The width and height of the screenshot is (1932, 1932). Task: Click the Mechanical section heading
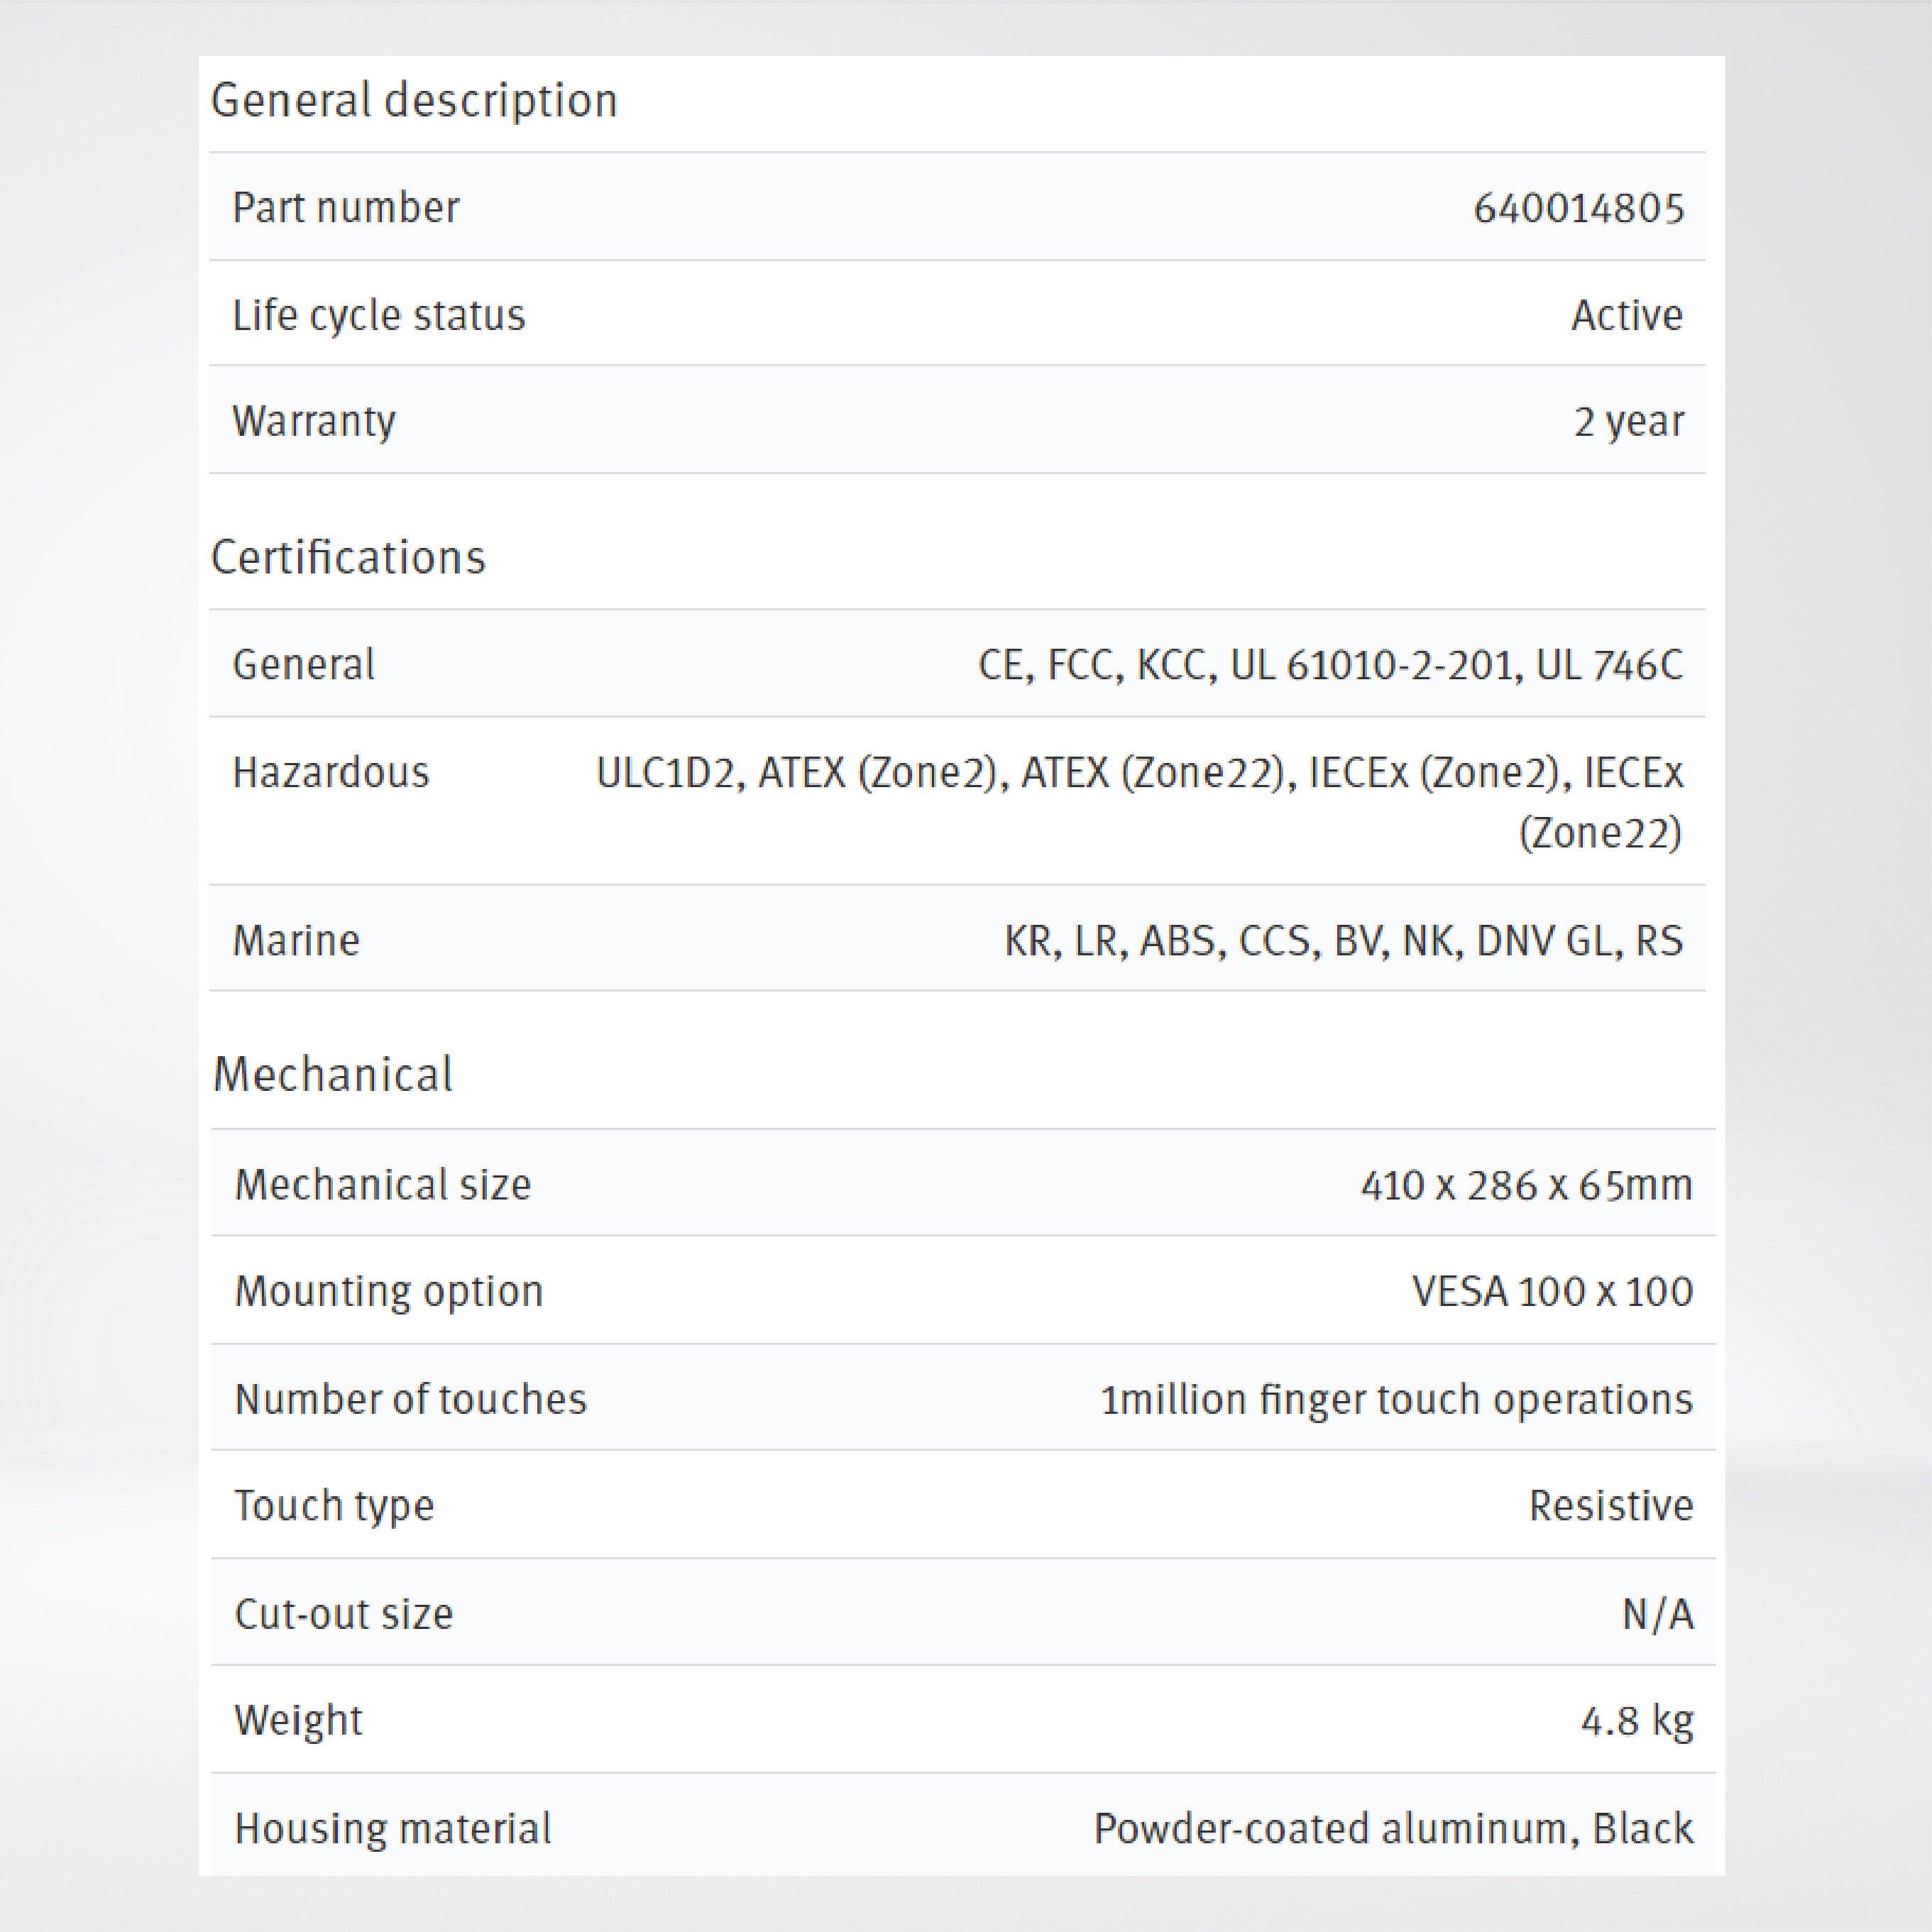(332, 1075)
